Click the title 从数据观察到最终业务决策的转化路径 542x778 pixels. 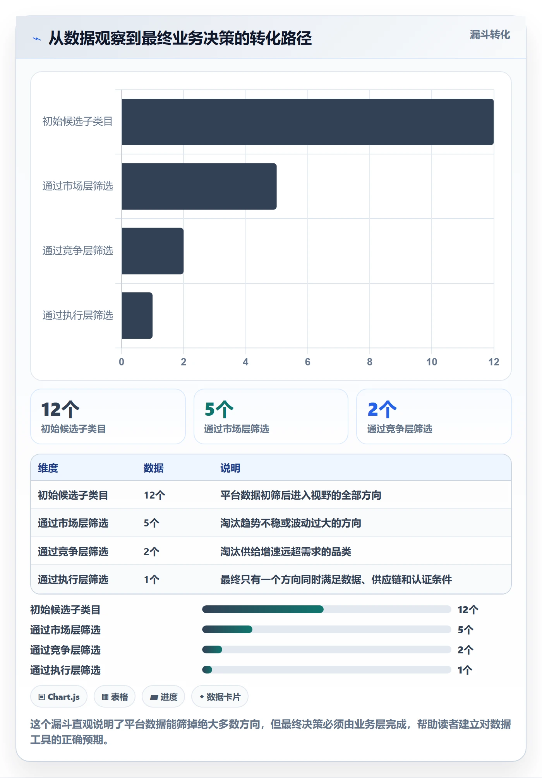pyautogui.click(x=180, y=38)
